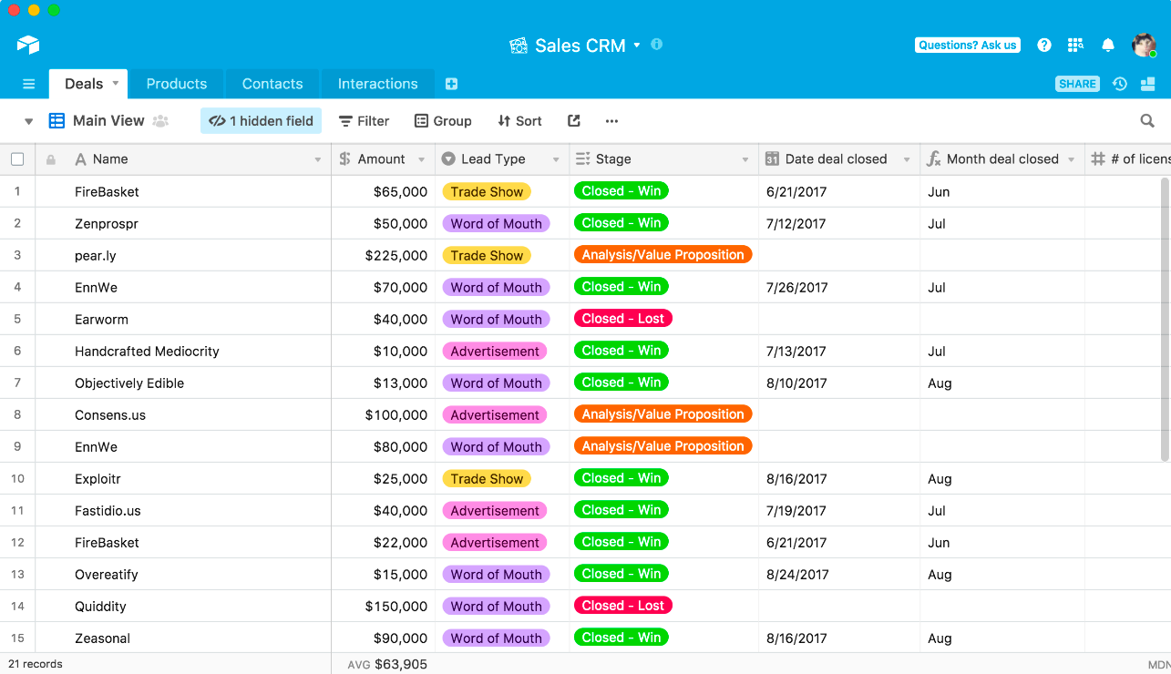Switch to the Interactions tab

click(x=378, y=84)
